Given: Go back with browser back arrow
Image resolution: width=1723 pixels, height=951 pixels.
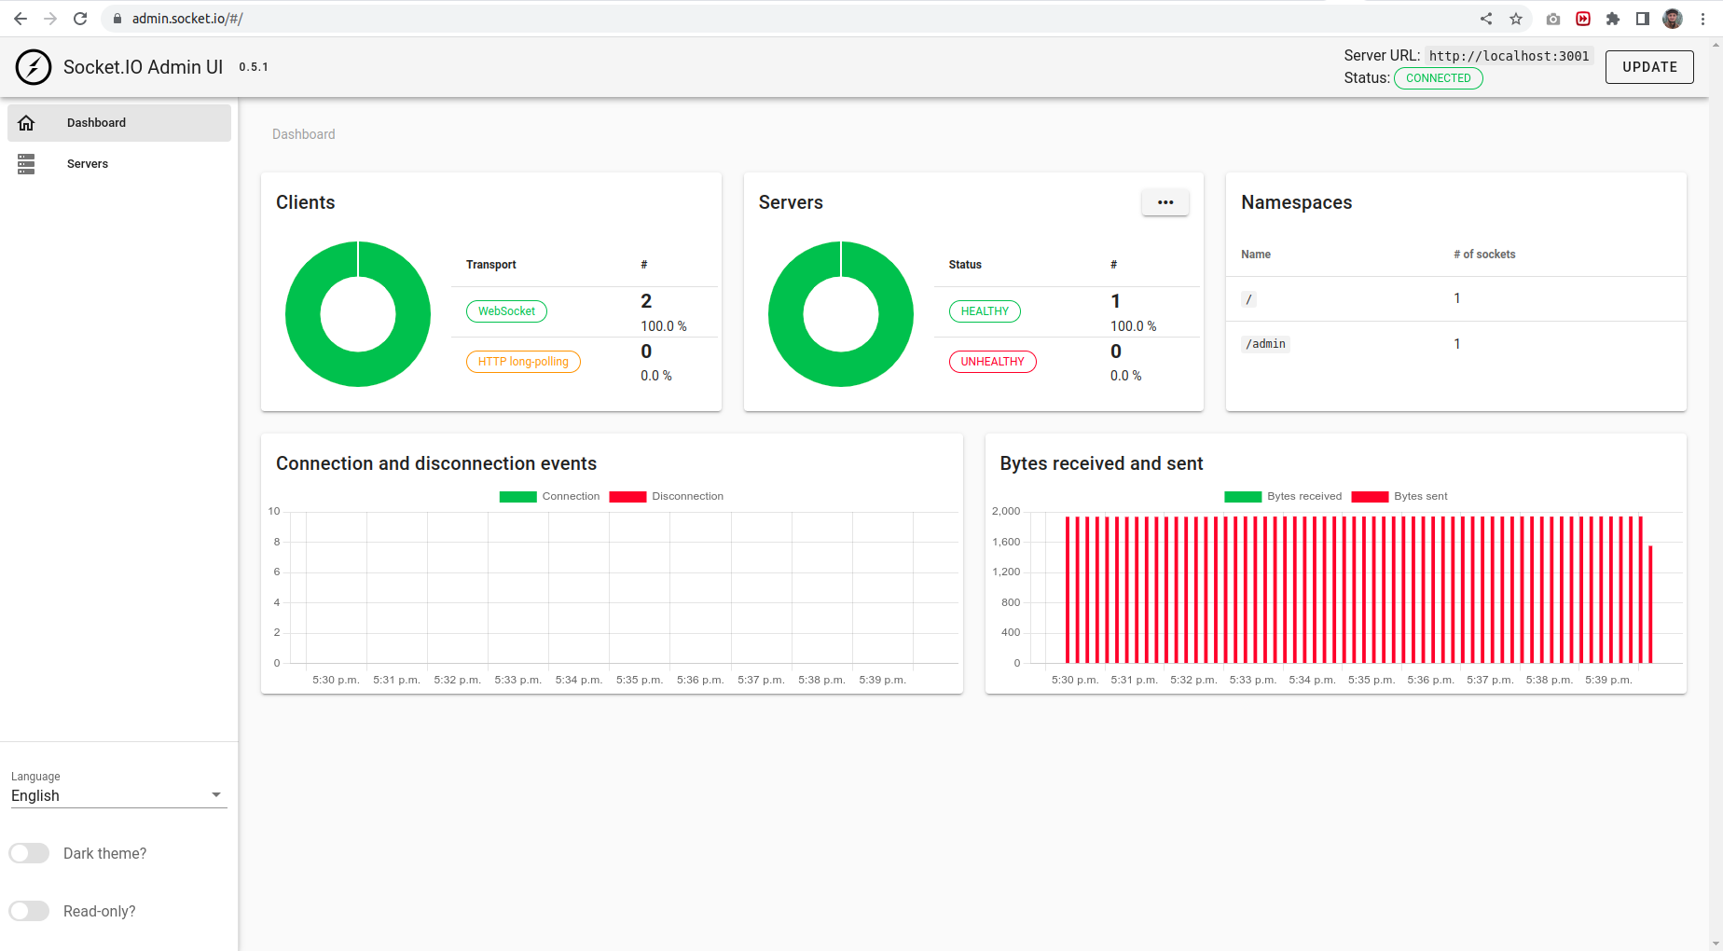Looking at the screenshot, I should point(21,19).
